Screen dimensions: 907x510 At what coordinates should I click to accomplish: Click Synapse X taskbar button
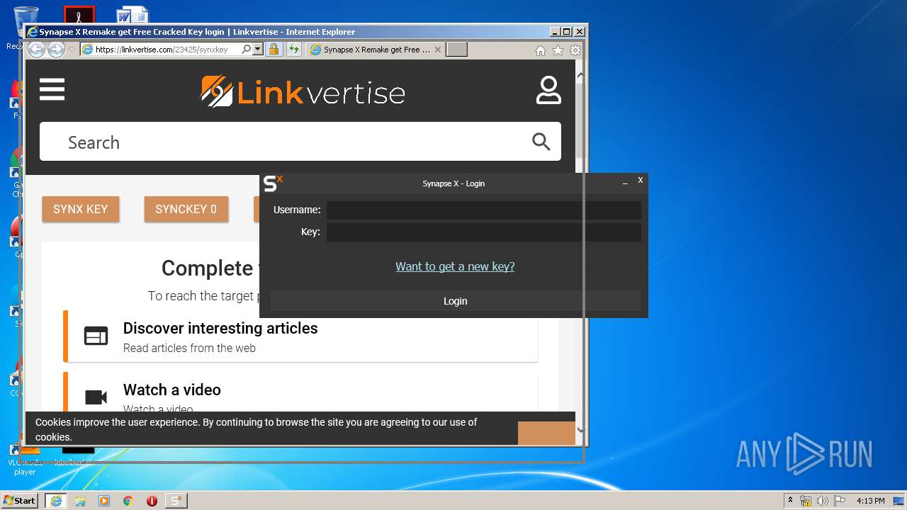[x=176, y=501]
